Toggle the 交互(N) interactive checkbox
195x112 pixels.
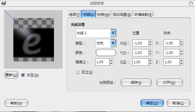[23, 75]
